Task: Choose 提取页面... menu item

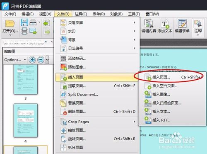Action: (96, 86)
